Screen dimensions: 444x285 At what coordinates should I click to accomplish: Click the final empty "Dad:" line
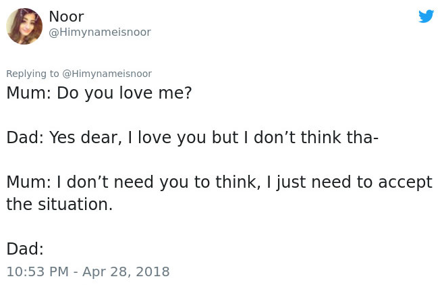[x=25, y=249]
